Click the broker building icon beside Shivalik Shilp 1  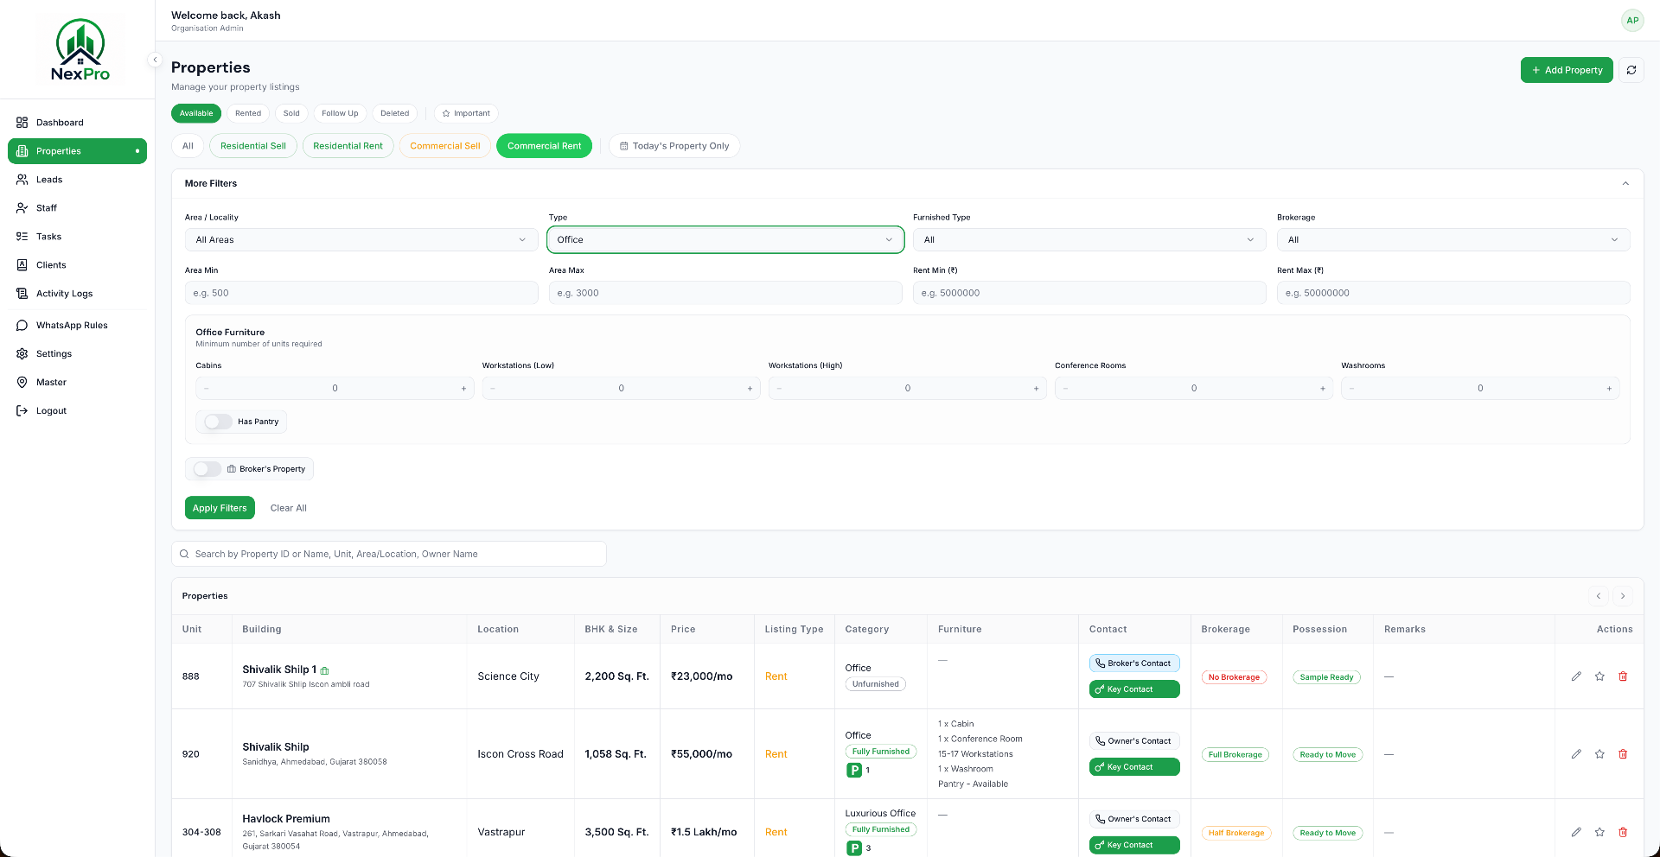[325, 670]
